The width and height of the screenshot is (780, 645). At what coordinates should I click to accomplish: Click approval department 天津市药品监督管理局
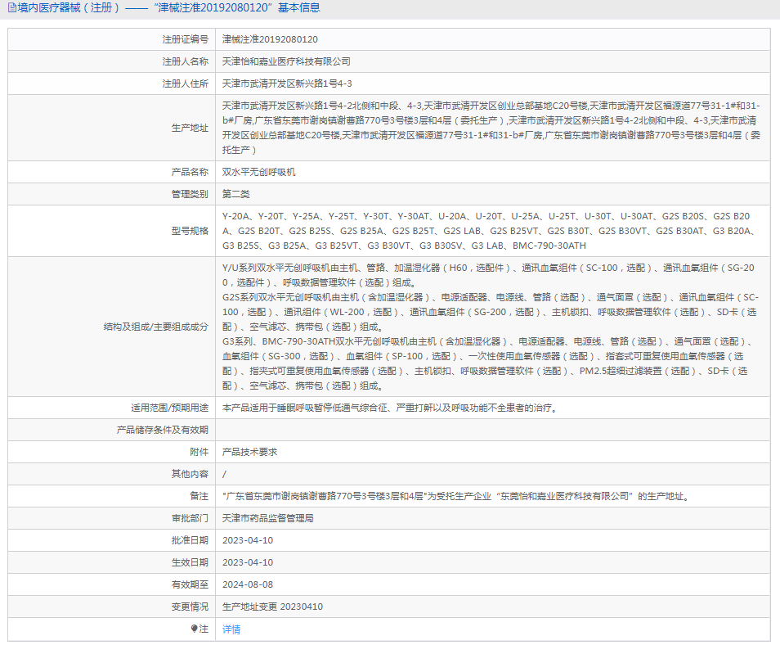pyautogui.click(x=268, y=518)
